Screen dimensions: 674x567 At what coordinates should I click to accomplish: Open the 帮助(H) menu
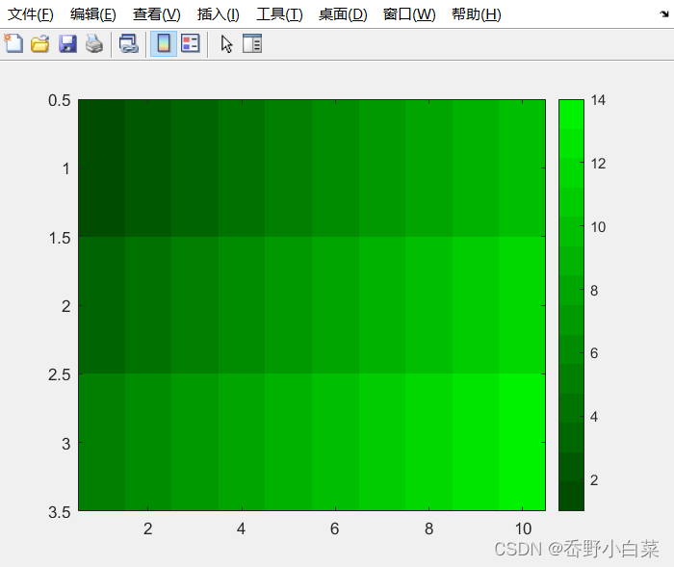(x=477, y=14)
